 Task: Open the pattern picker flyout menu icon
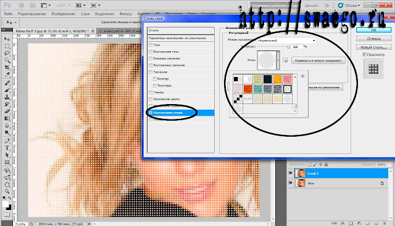click(302, 76)
